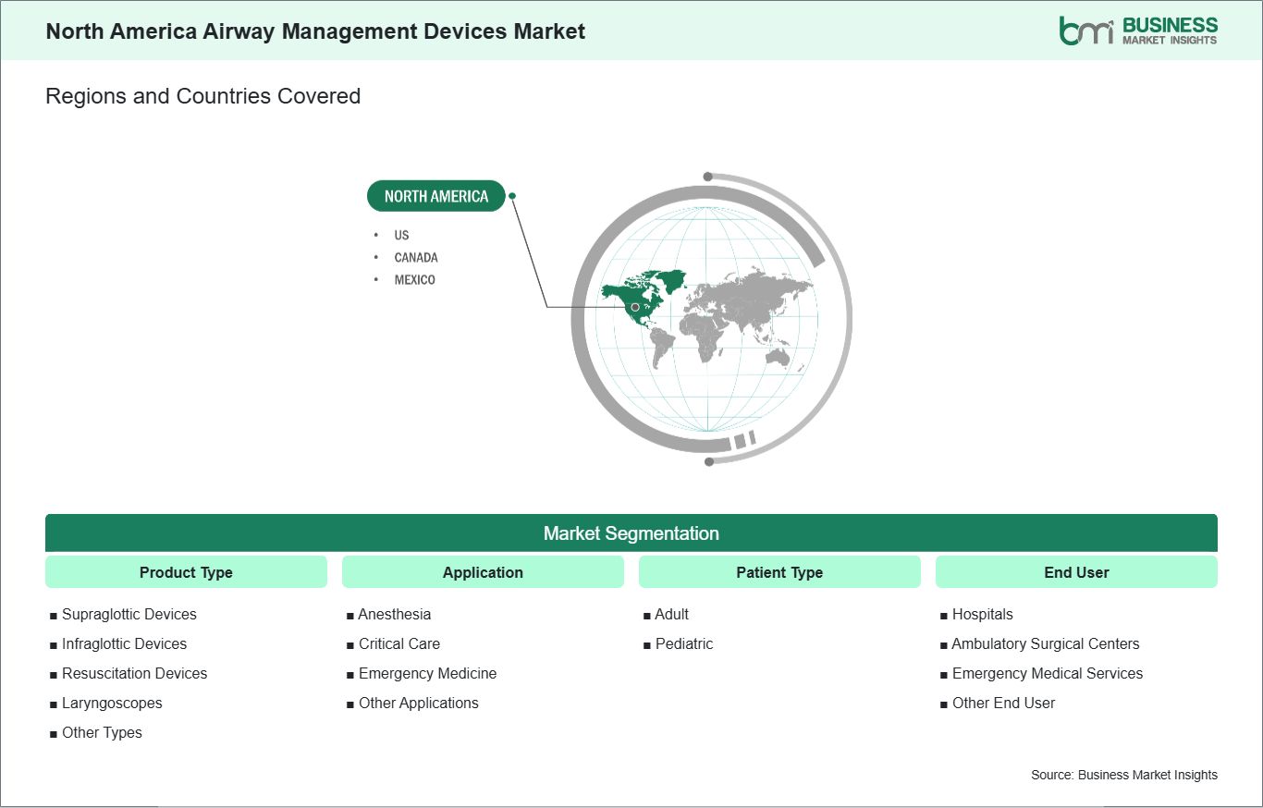Click the 'US' country entry

(401, 235)
